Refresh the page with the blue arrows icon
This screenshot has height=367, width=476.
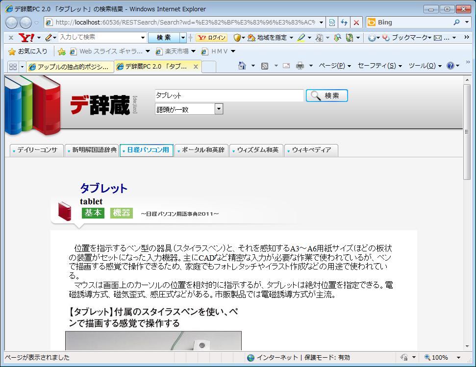coord(344,23)
